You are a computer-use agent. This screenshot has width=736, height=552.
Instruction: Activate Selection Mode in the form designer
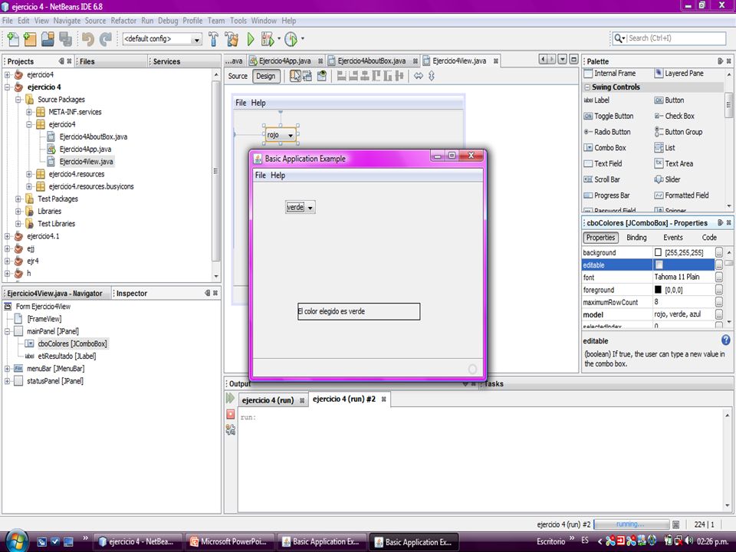(295, 76)
